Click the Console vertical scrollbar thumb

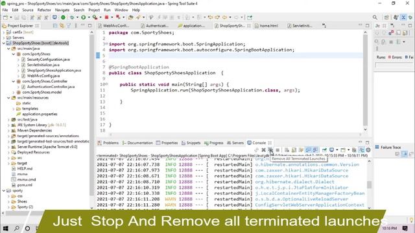(369, 184)
